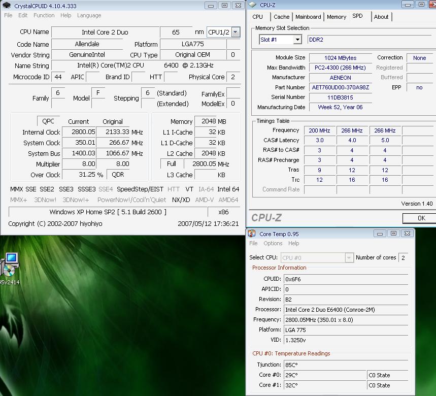Switch to the Memory tab in CPU-Z
Image resolution: width=436 pixels, height=396 pixels.
(x=336, y=17)
